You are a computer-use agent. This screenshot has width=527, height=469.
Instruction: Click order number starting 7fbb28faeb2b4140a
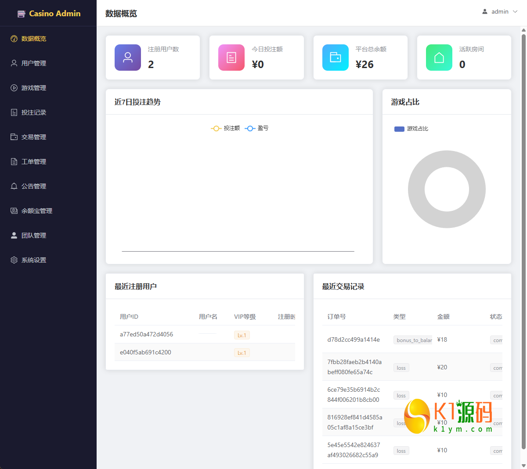tap(354, 367)
